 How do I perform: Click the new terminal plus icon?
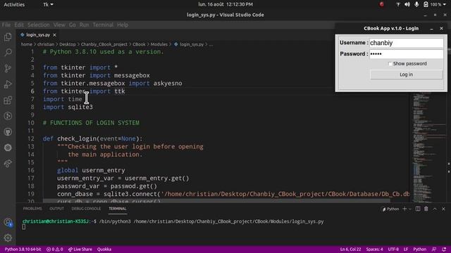click(404, 209)
